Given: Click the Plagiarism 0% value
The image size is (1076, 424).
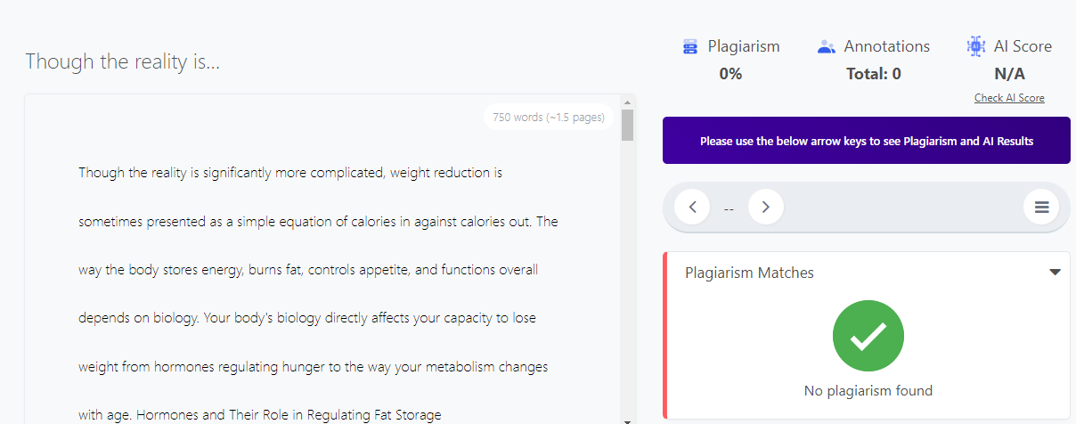Looking at the screenshot, I should 730,74.
